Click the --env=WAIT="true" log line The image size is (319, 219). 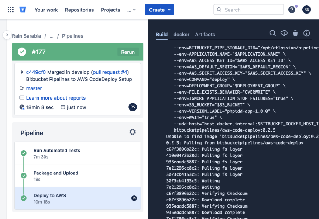pos(198,117)
